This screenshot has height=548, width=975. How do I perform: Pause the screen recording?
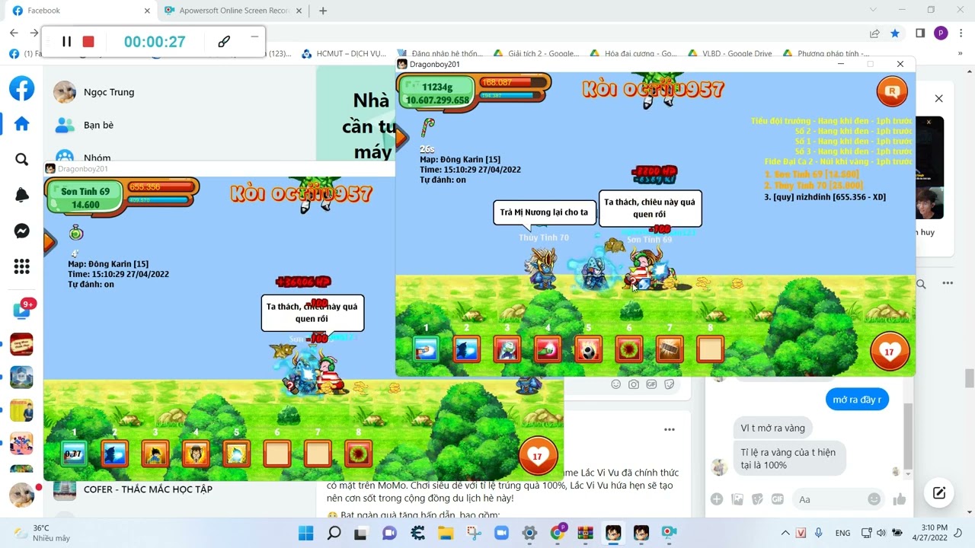click(66, 42)
